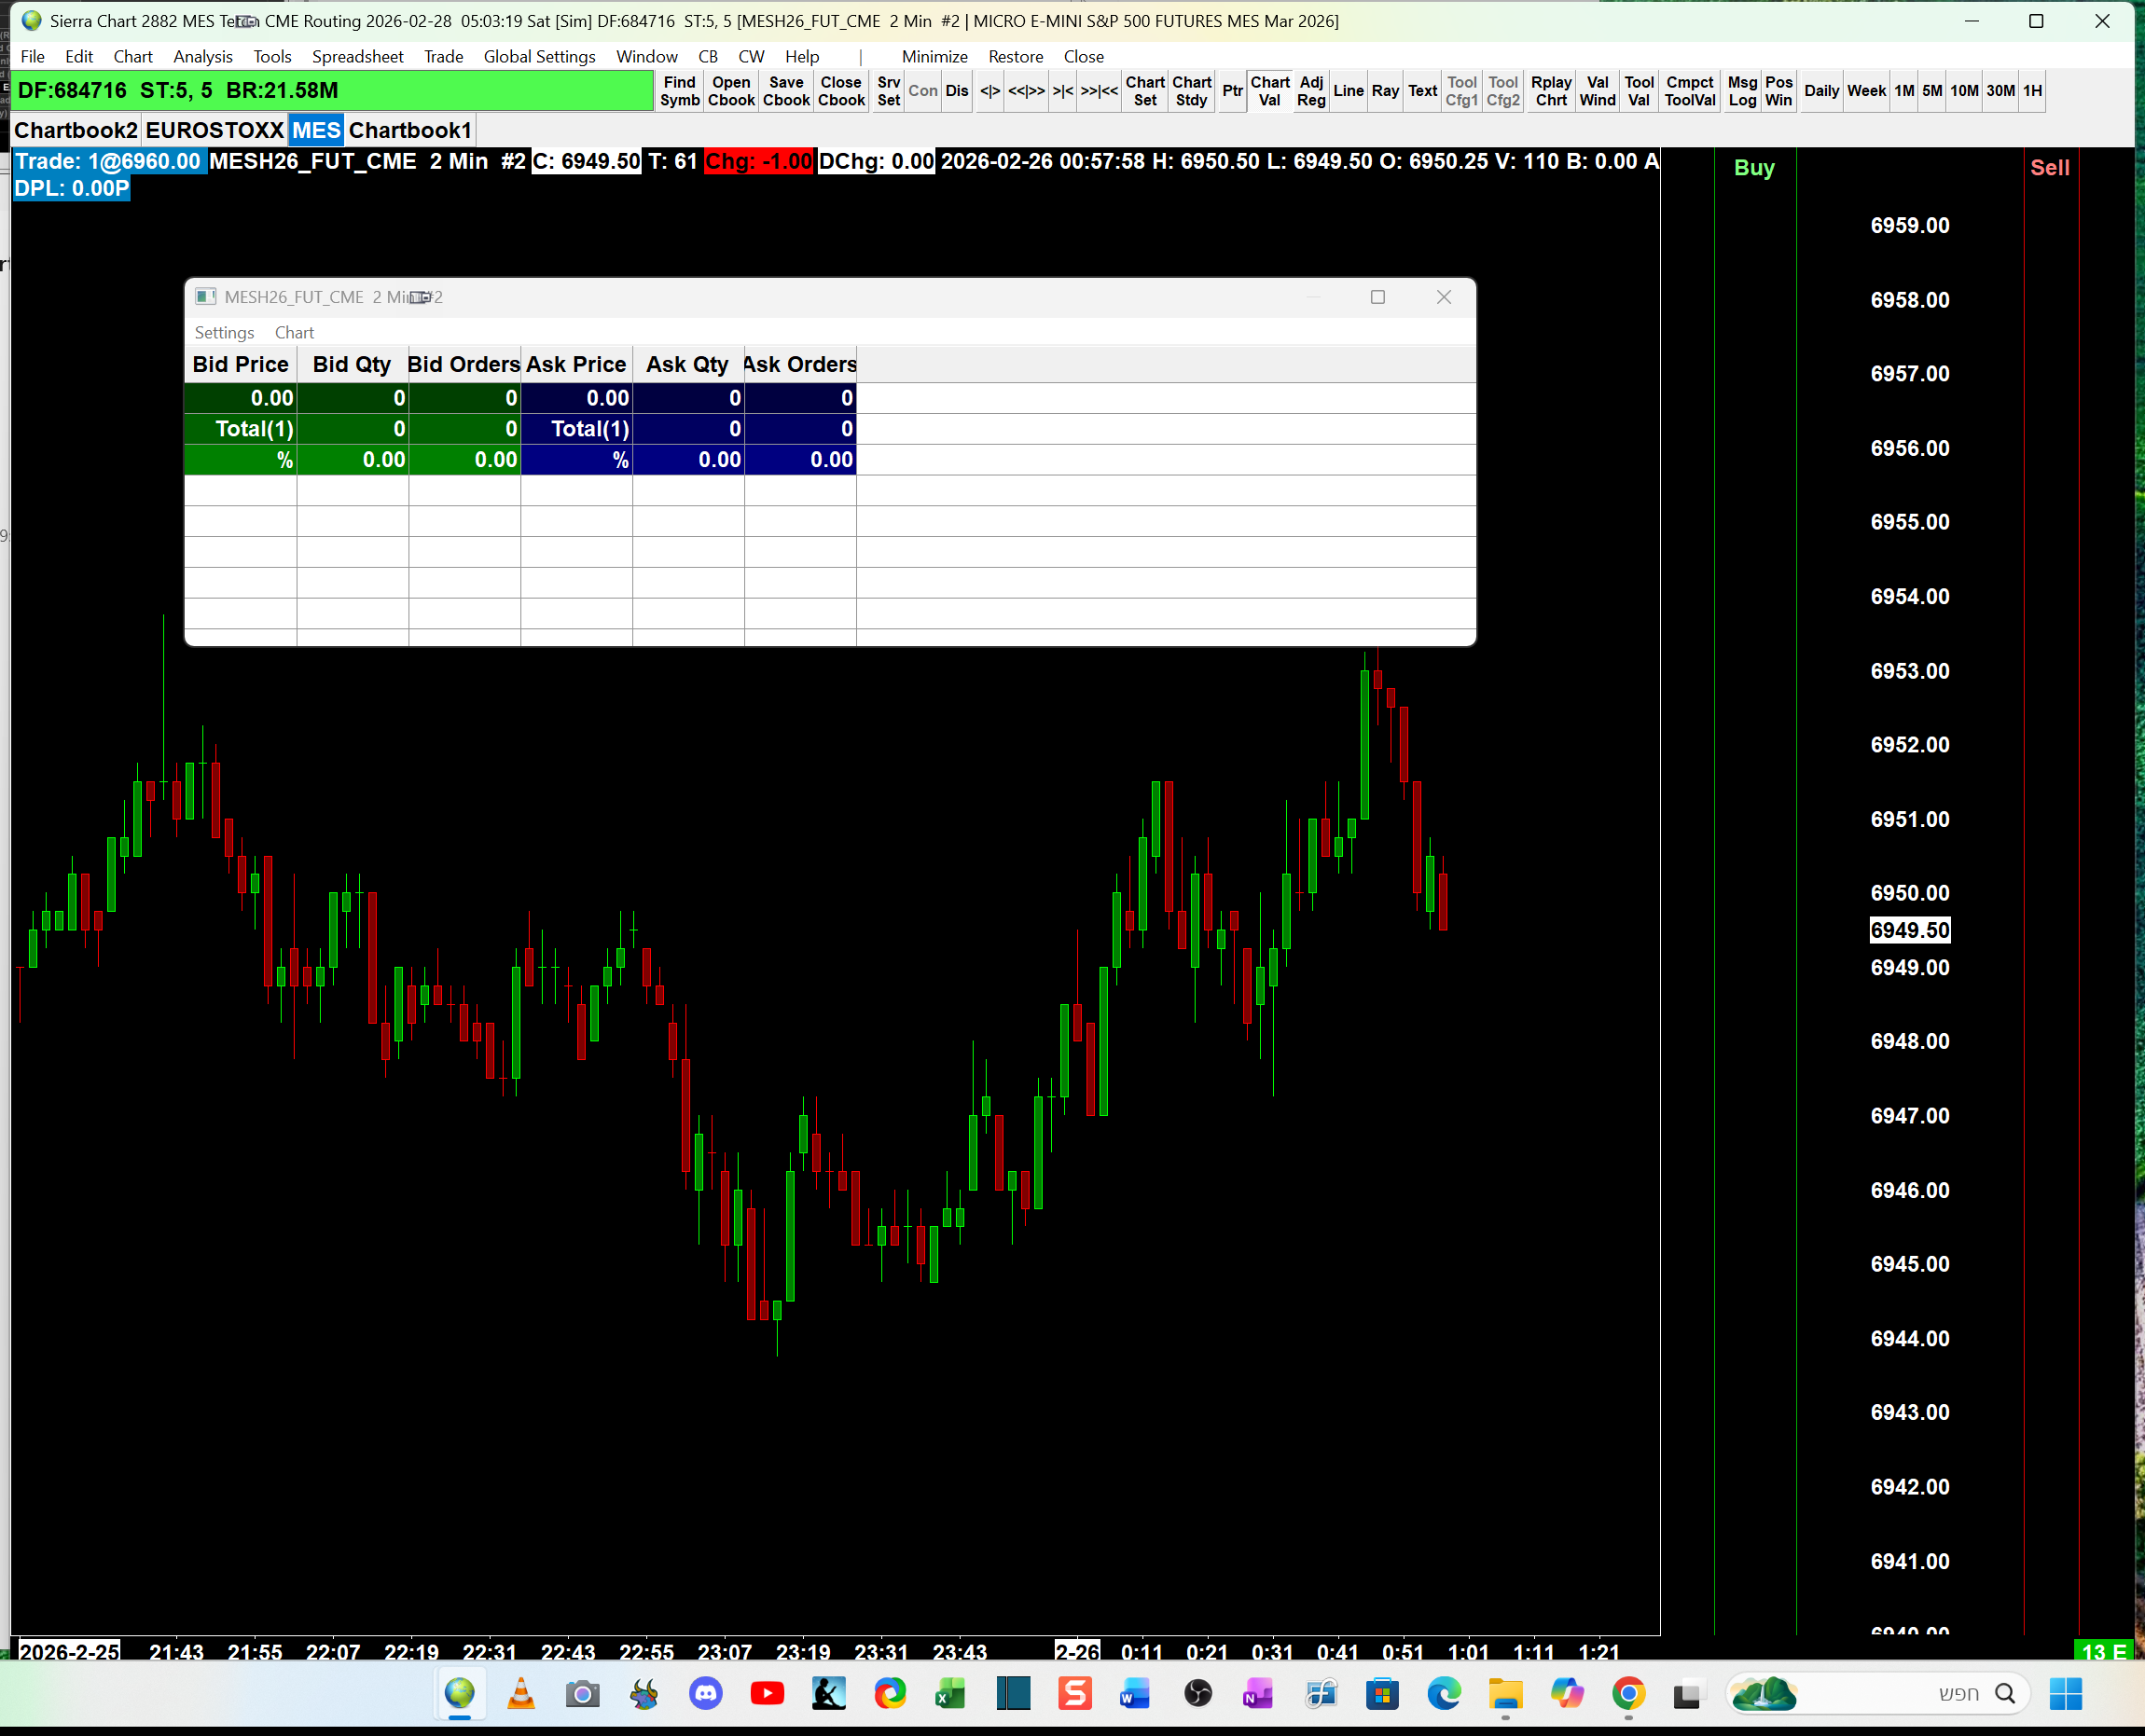
Task: Open the Analysis menu
Action: (202, 57)
